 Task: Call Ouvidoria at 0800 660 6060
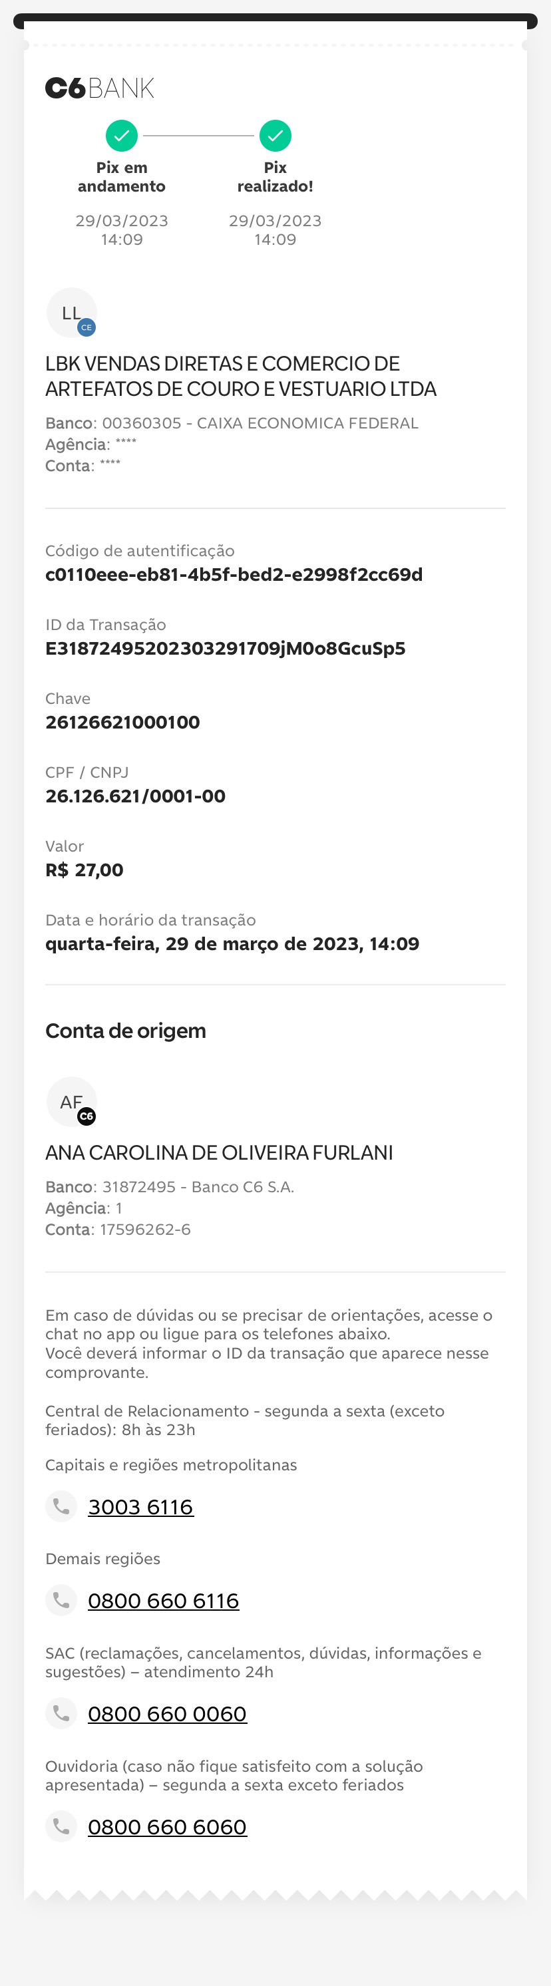167,1827
